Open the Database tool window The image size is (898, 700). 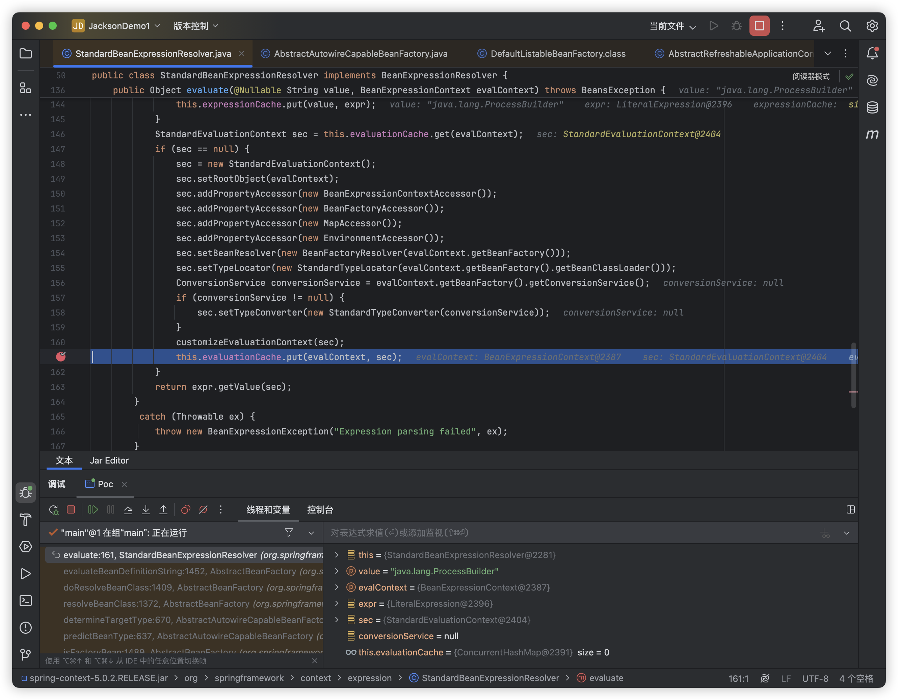pos(872,107)
